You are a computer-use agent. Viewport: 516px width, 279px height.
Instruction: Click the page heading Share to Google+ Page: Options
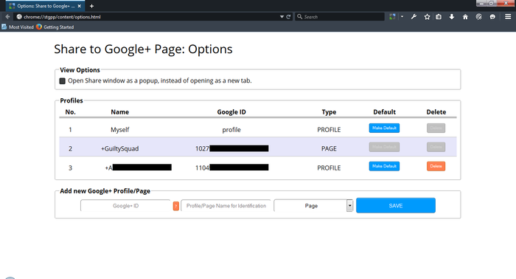pyautogui.click(x=143, y=49)
